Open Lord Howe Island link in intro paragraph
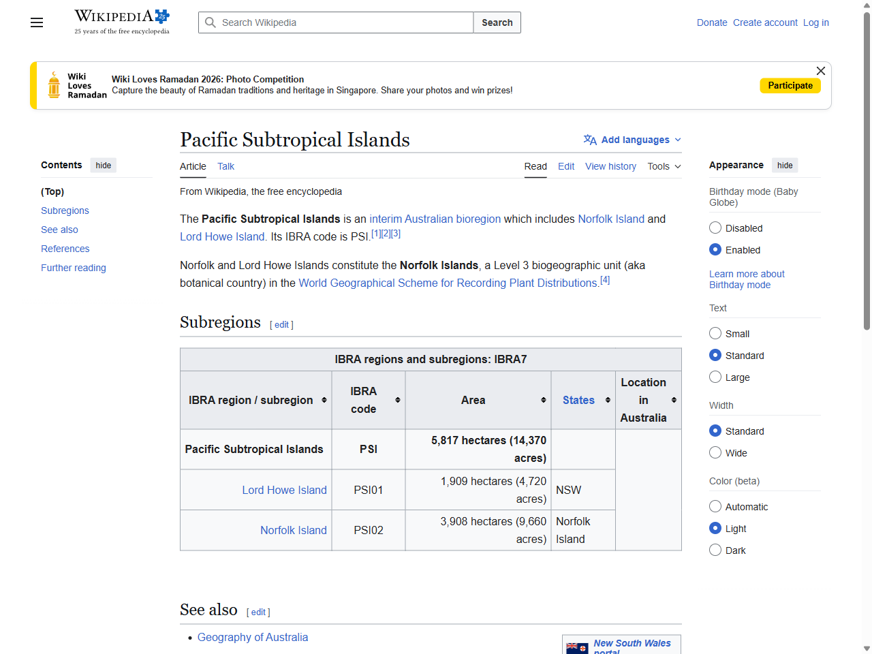 pyautogui.click(x=222, y=236)
